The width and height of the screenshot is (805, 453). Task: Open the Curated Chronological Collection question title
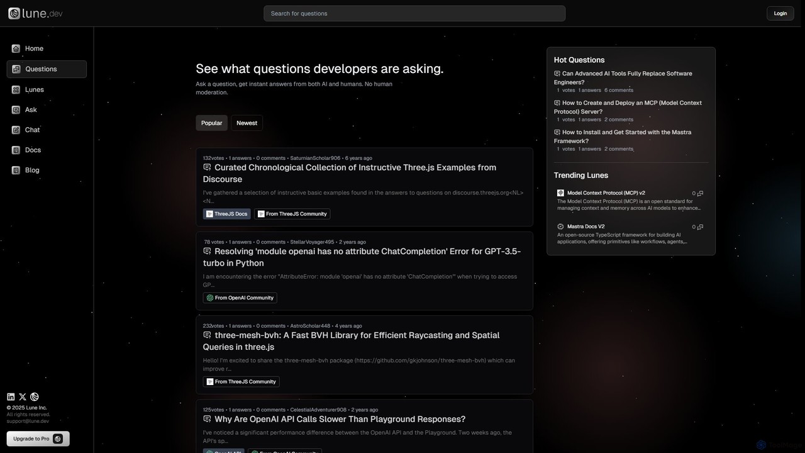click(x=350, y=173)
